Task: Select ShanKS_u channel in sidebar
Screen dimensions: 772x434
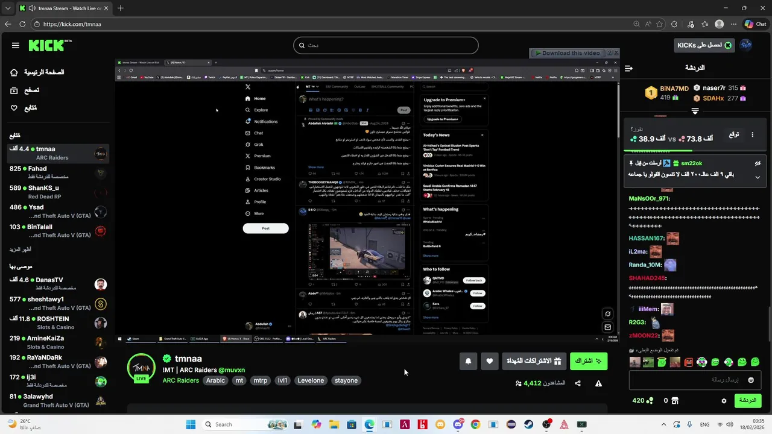Action: tap(58, 192)
